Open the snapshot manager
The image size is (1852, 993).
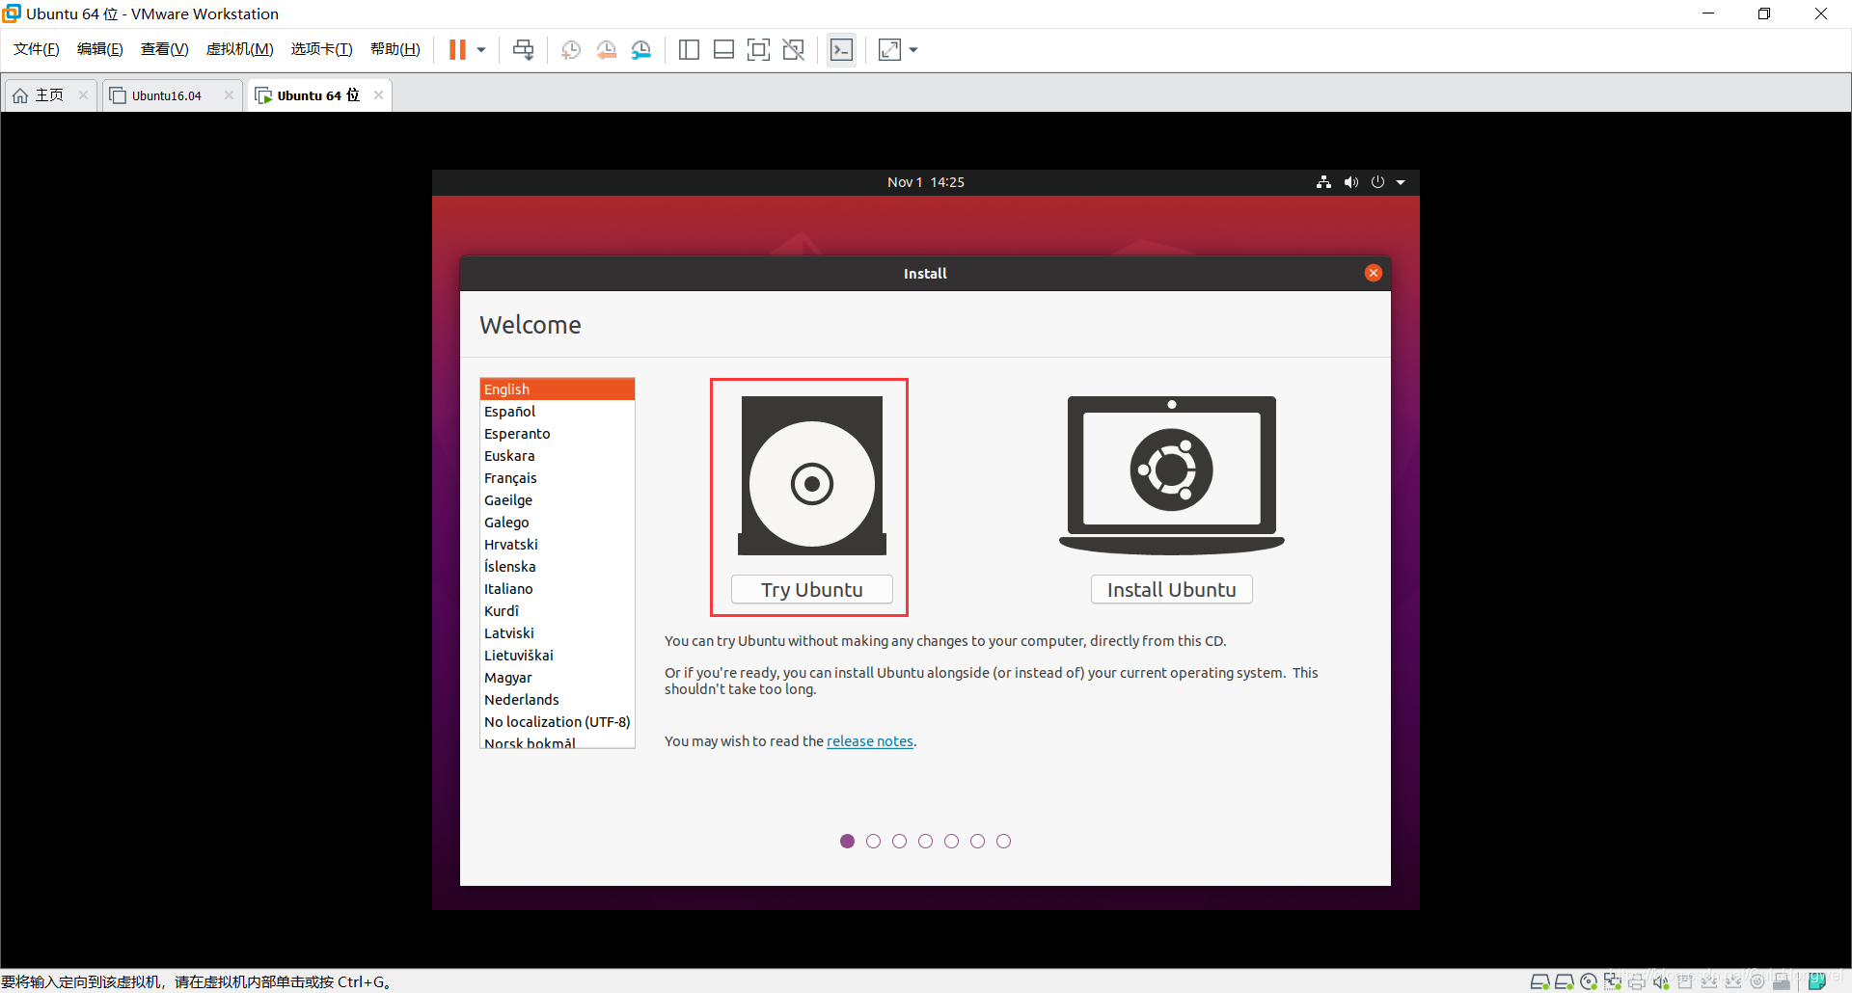tap(641, 49)
